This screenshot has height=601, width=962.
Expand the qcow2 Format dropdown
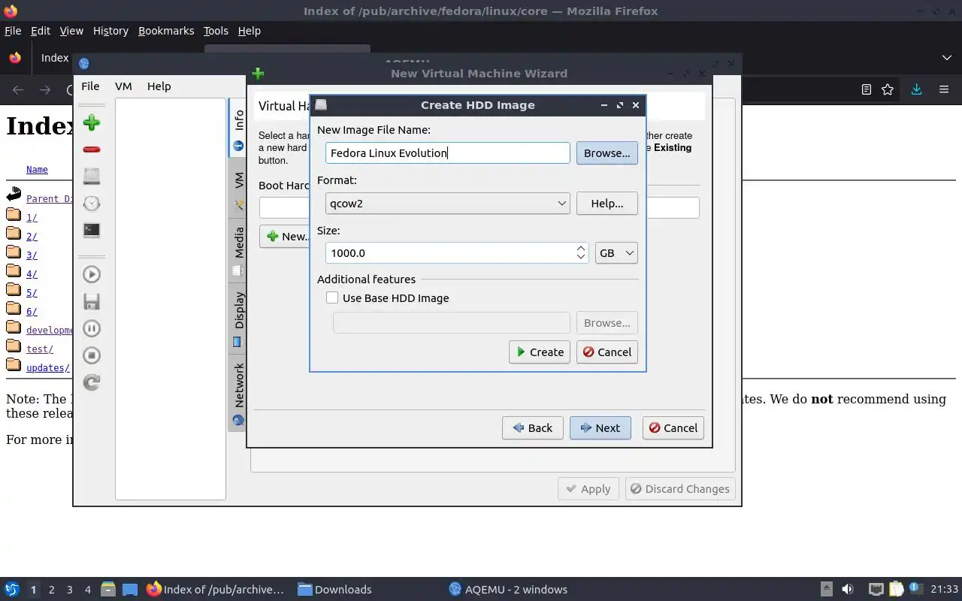pyautogui.click(x=448, y=204)
